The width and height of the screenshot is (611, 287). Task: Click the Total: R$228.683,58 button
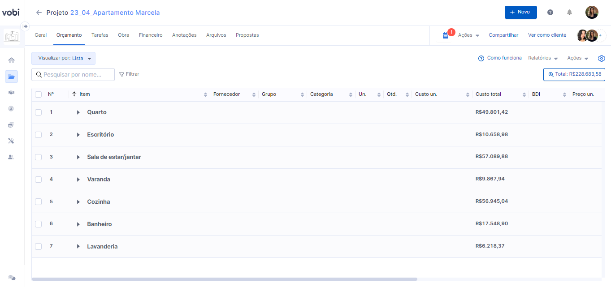[x=574, y=74]
